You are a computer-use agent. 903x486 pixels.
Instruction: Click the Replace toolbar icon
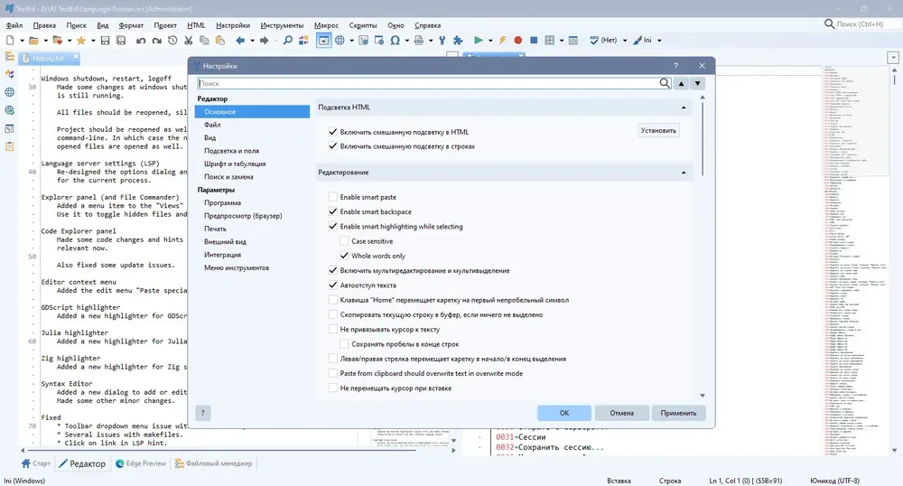tap(303, 41)
